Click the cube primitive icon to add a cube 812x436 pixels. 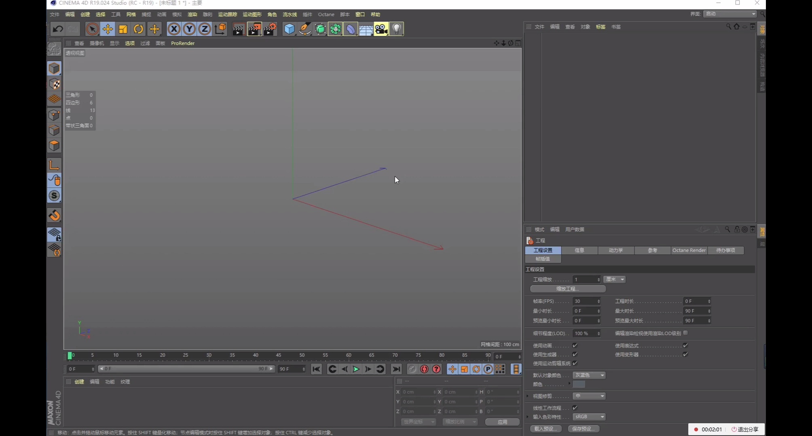point(290,29)
